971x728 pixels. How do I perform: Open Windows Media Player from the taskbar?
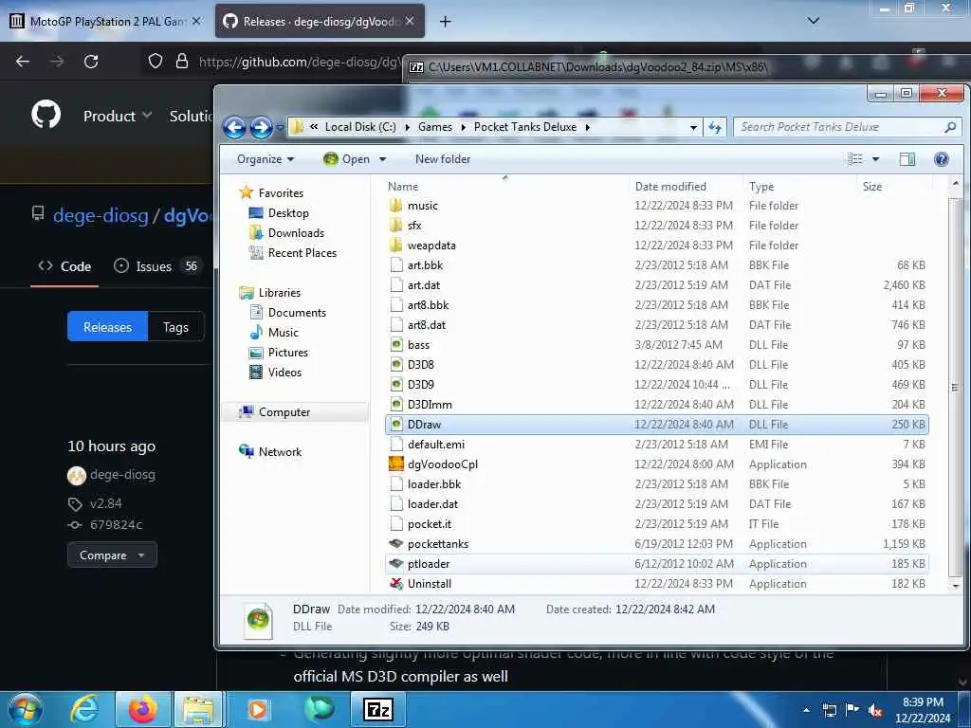click(258, 709)
